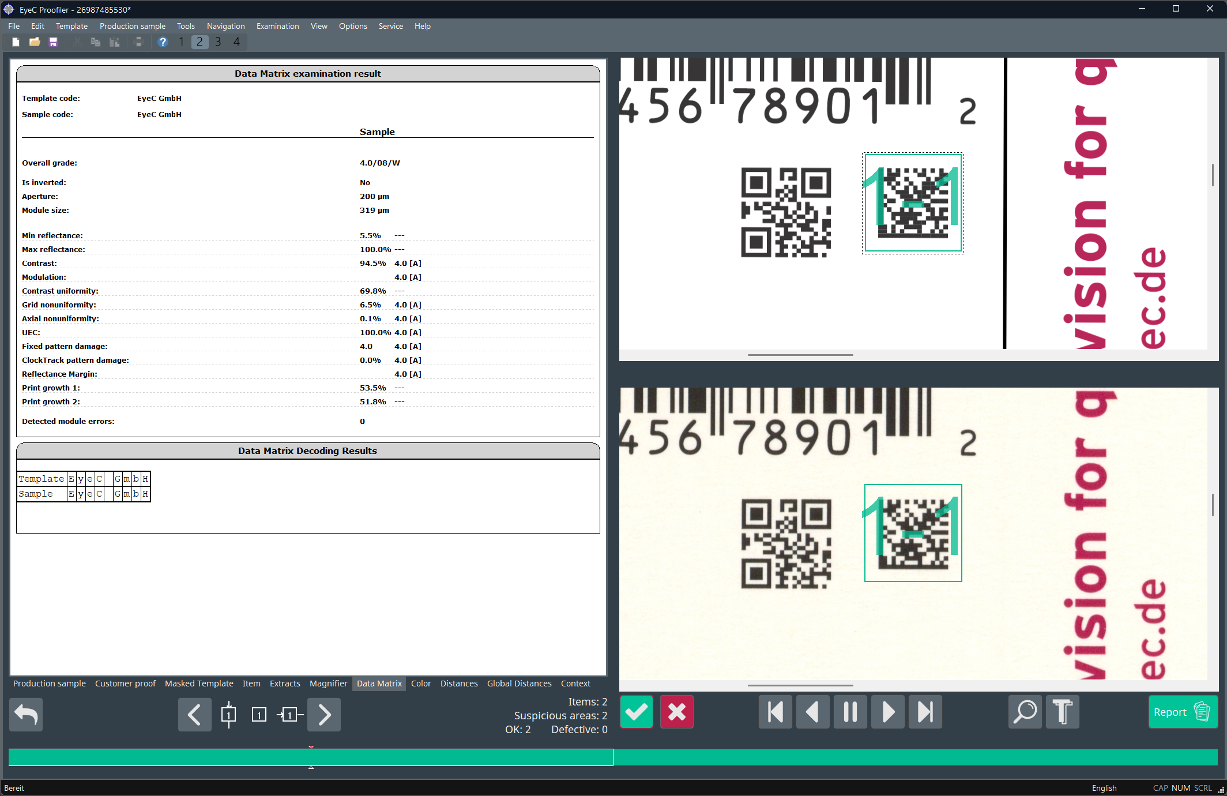Switch to the Extracts tab
This screenshot has height=796, width=1227.
(x=285, y=684)
